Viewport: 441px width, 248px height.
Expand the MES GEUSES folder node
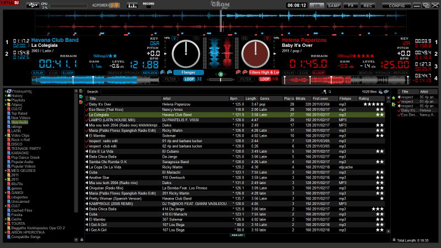tap(6, 171)
